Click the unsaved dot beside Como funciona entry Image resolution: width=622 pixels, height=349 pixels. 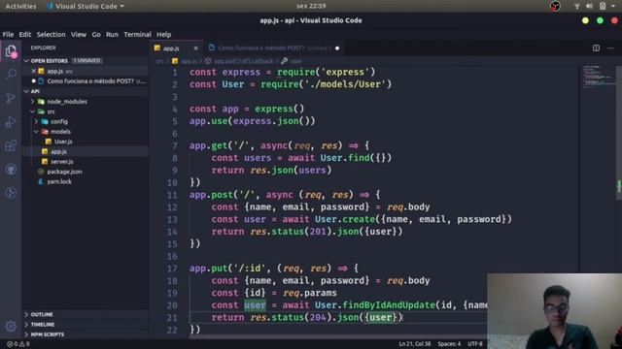click(x=34, y=81)
